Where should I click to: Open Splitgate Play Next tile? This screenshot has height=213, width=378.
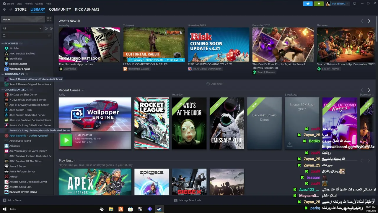pos(151,182)
